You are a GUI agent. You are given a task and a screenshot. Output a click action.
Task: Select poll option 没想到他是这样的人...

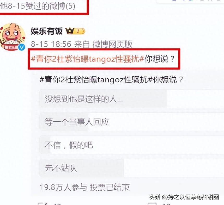[x=132, y=99]
